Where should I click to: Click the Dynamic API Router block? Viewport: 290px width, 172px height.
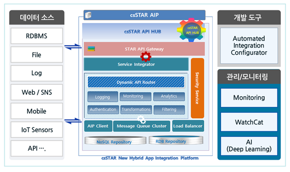136,82
